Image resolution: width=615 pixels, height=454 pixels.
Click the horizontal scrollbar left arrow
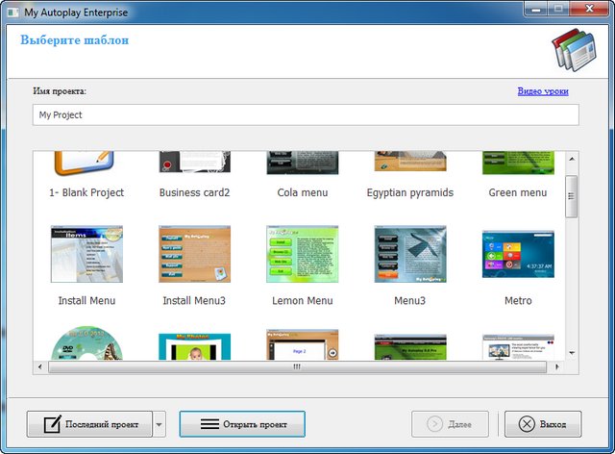[x=39, y=366]
